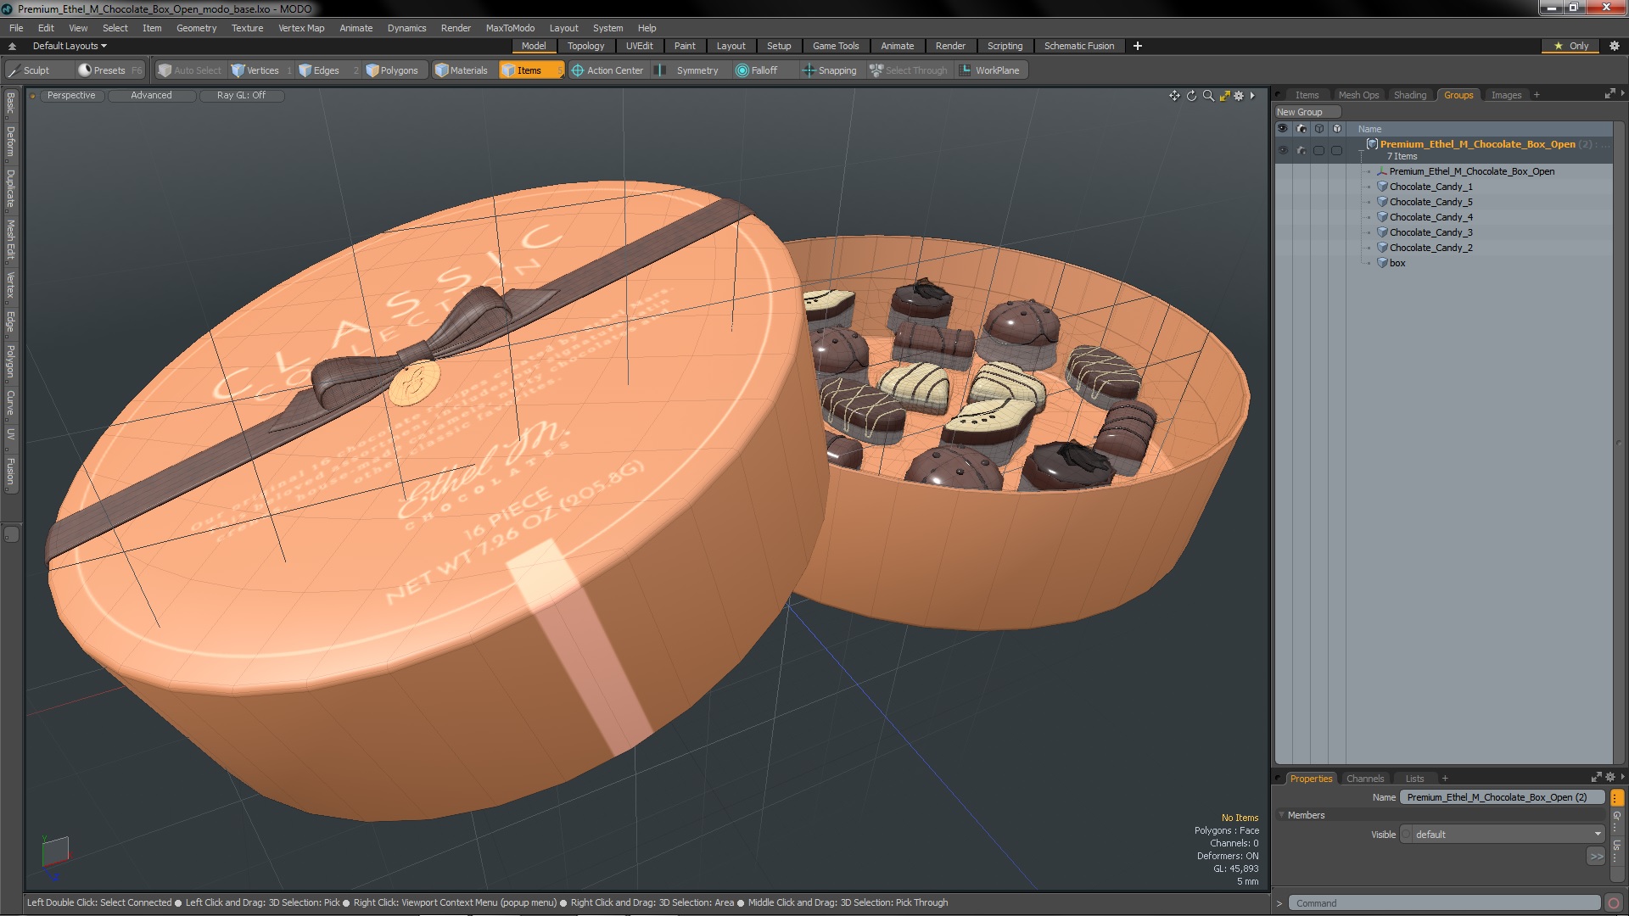The image size is (1629, 916).
Task: Click the mesh icon for Chocolate_Candy_1
Action: point(1381,187)
